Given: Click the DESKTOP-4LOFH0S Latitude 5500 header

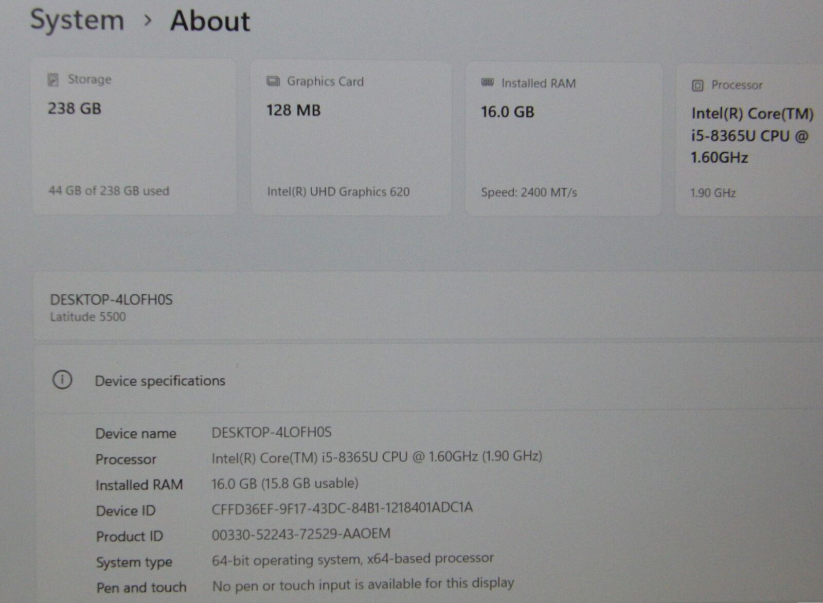Looking at the screenshot, I should (111, 307).
